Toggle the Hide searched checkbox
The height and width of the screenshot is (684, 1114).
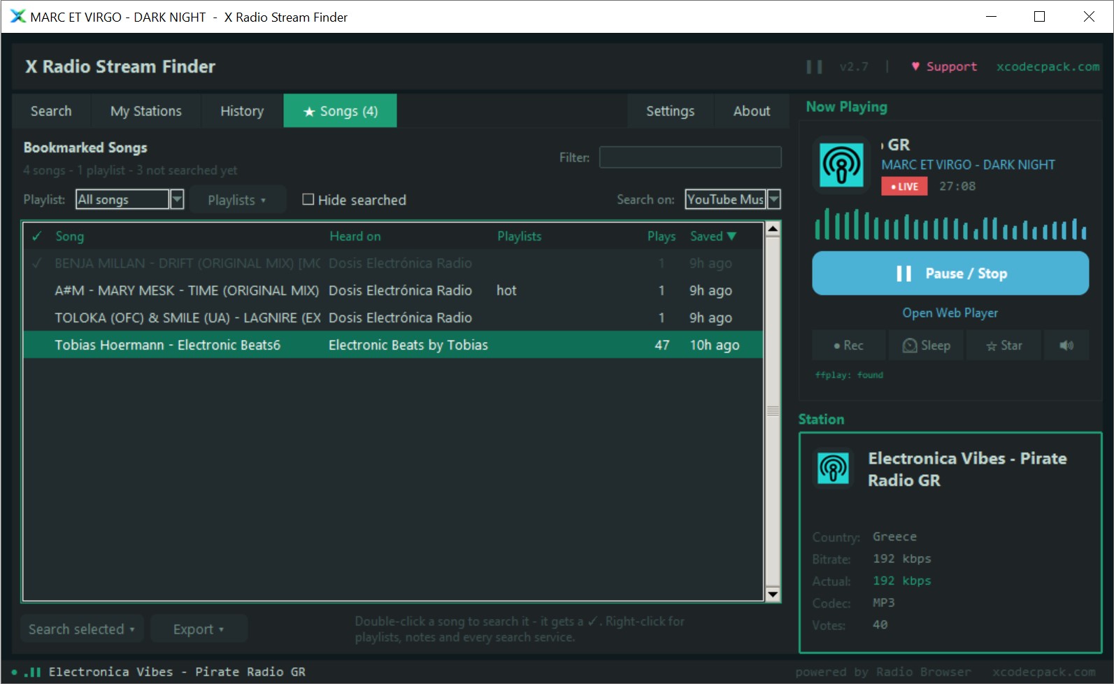tap(355, 200)
